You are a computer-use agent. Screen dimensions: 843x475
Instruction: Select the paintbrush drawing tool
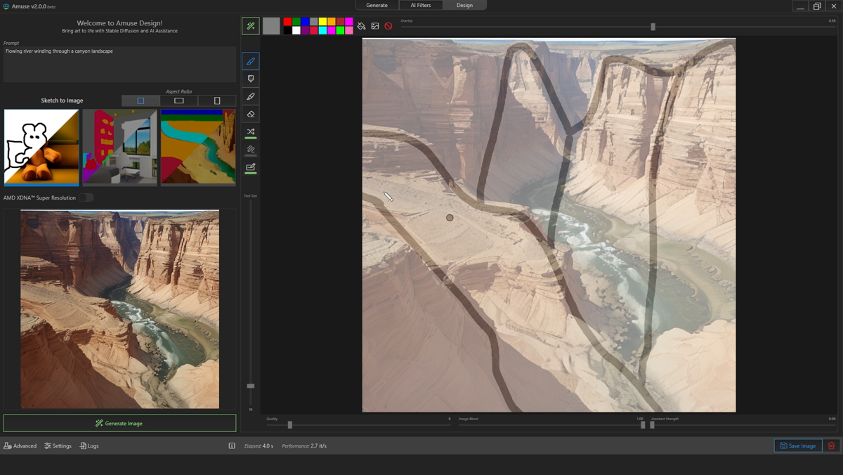251,61
